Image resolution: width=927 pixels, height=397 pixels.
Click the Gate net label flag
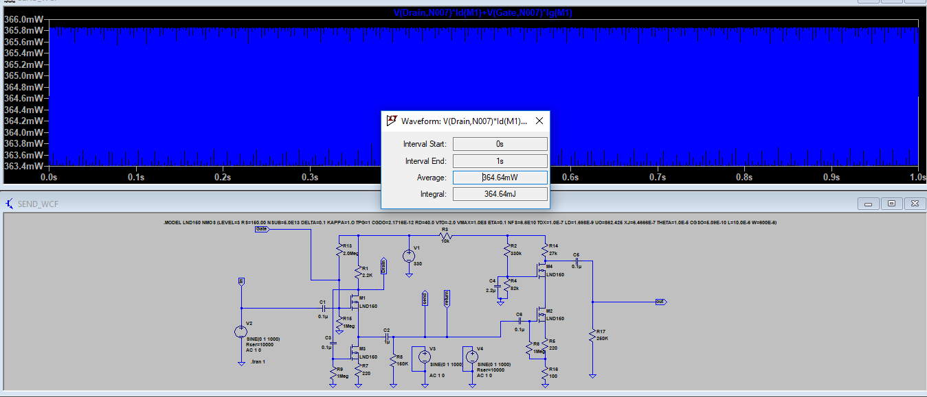(x=261, y=229)
